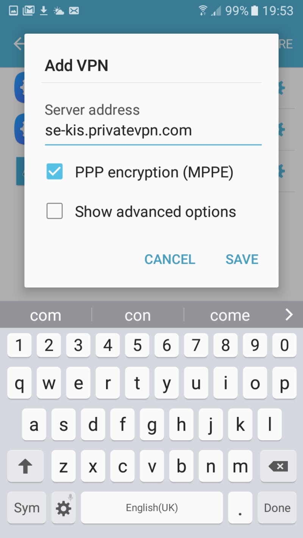Pick the "con" word suggestion
303x538 pixels.
(137, 315)
